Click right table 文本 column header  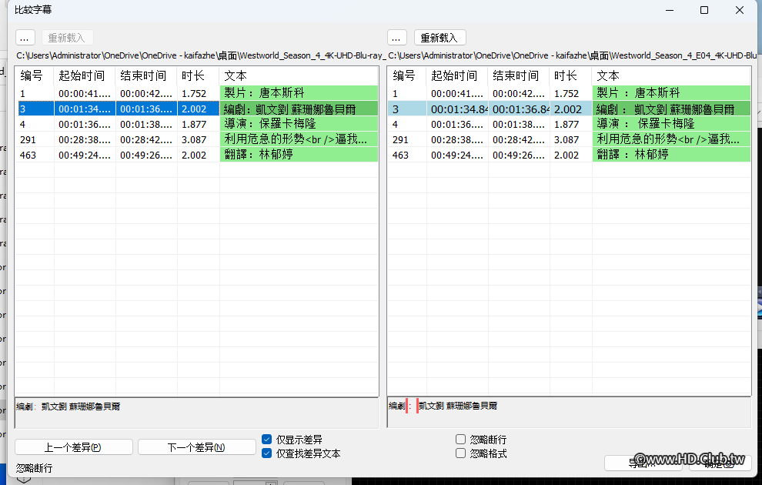[x=672, y=75]
